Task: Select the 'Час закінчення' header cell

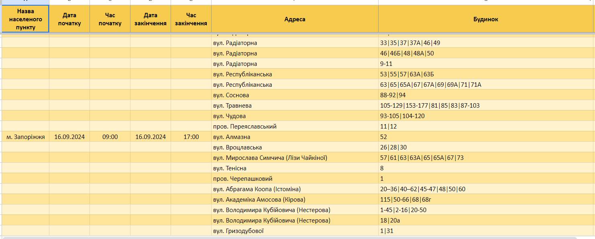Action: 191,19
